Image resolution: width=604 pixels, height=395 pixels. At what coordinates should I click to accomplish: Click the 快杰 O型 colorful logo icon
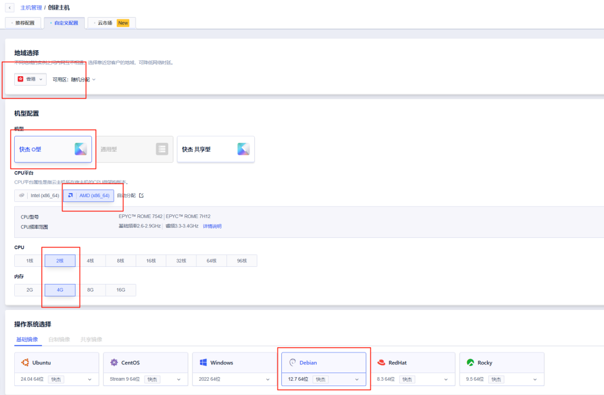point(81,149)
